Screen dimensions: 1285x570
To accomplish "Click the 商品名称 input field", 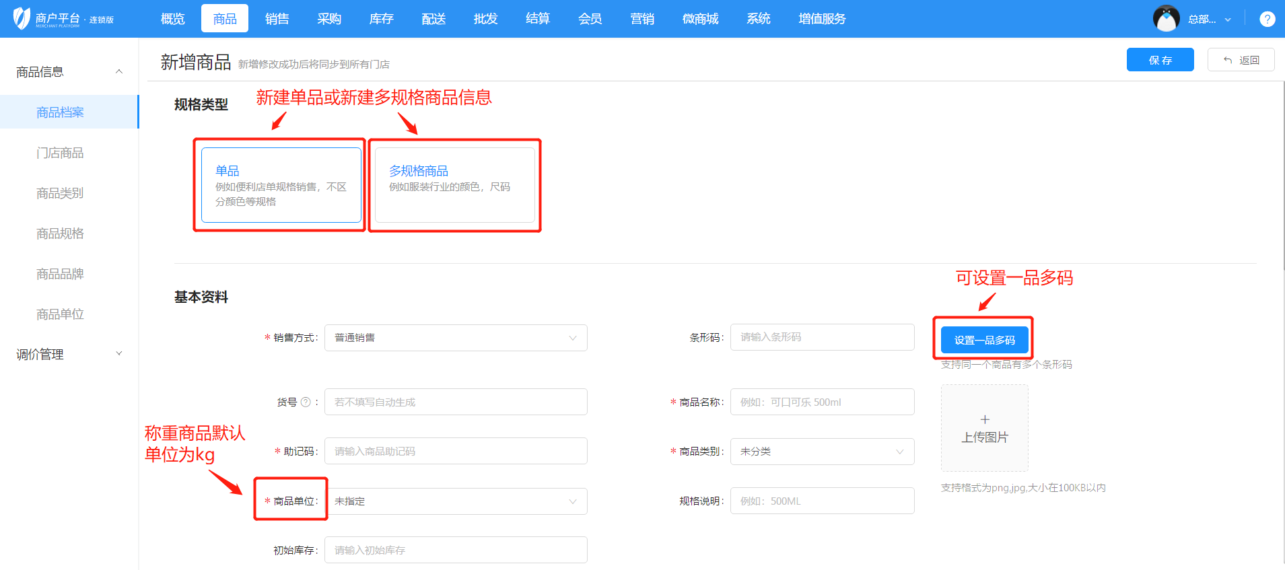I will tap(821, 402).
